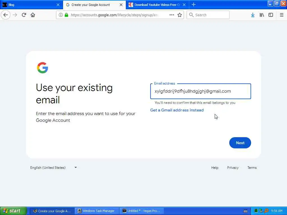Image resolution: width=287 pixels, height=215 pixels.
Task: Switch to Create your Google Account tab
Action: click(x=94, y=5)
